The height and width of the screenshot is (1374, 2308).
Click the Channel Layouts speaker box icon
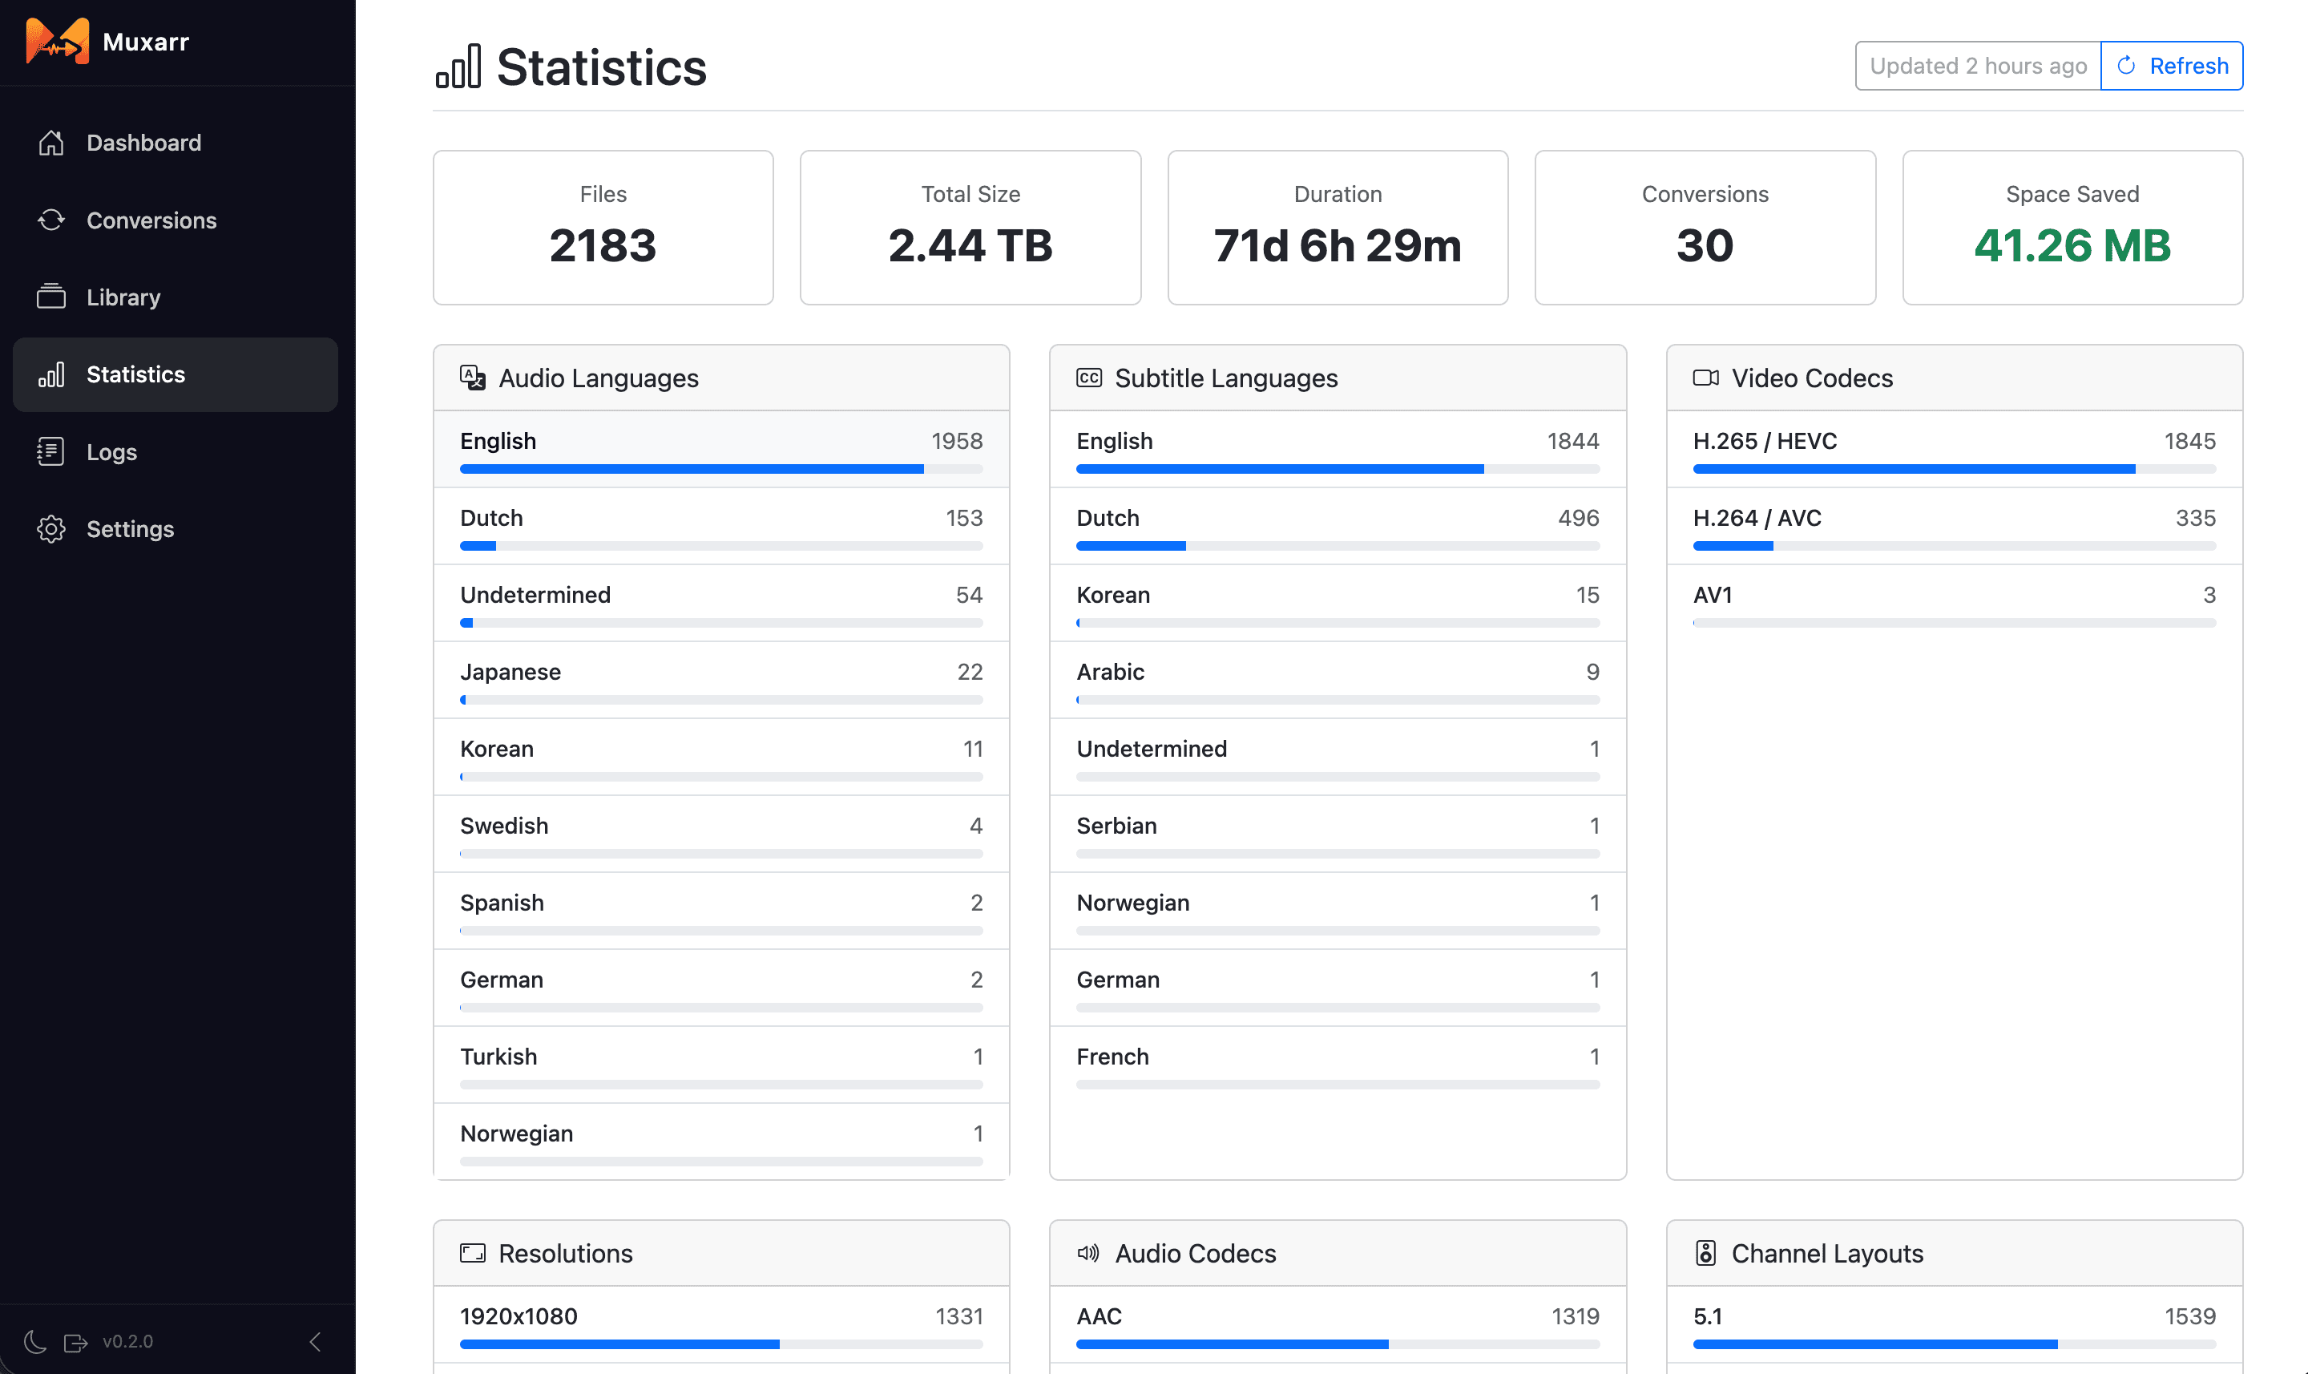coord(1705,1253)
